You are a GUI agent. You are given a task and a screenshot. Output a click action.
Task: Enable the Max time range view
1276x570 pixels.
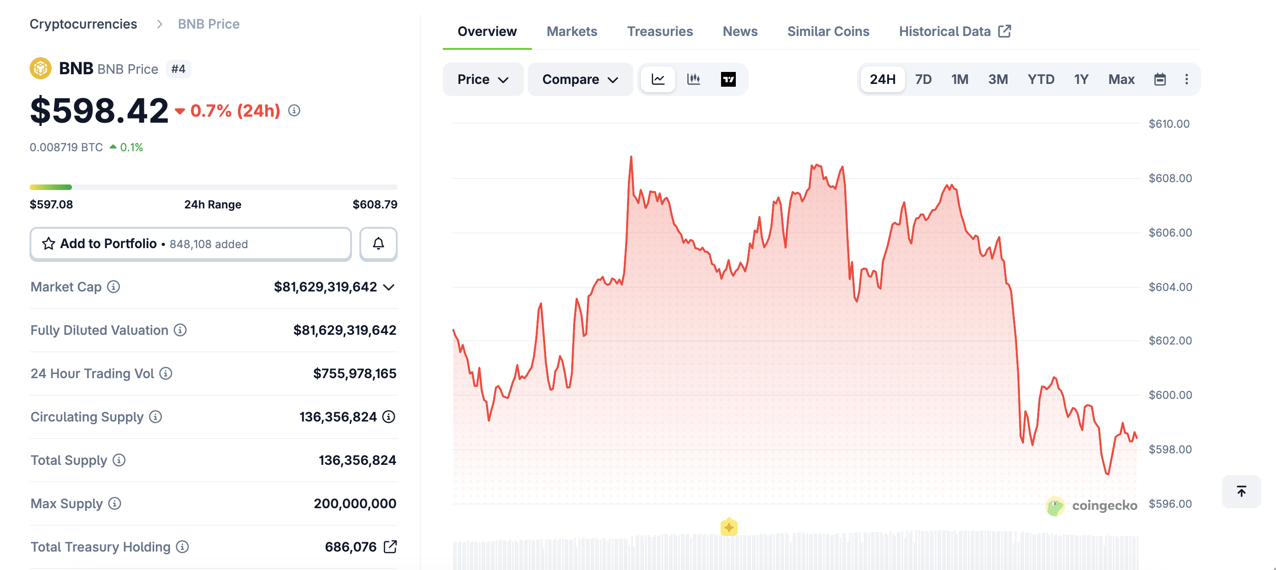click(x=1122, y=79)
